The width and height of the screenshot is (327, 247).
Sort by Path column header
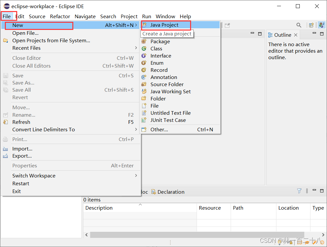click(253, 208)
